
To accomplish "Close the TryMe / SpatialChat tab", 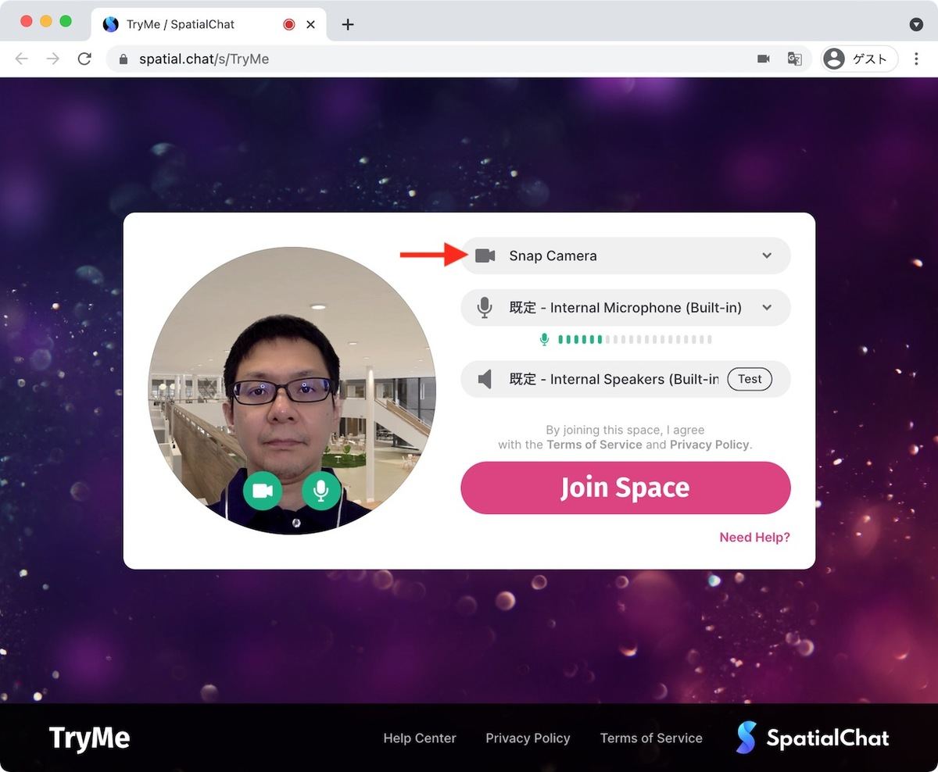I will [310, 24].
